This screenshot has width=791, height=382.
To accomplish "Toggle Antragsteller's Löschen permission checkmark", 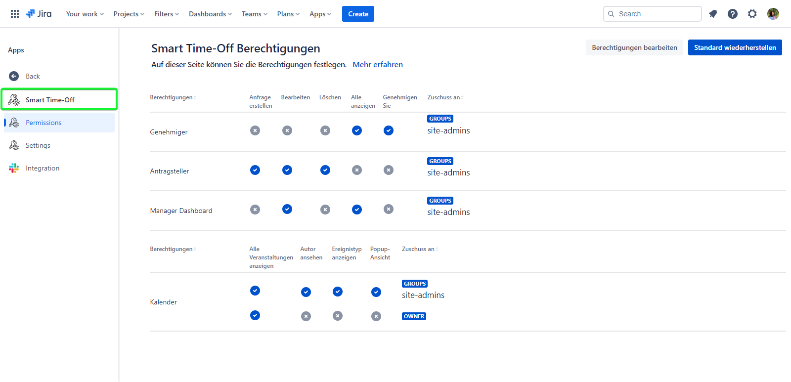I will click(325, 170).
